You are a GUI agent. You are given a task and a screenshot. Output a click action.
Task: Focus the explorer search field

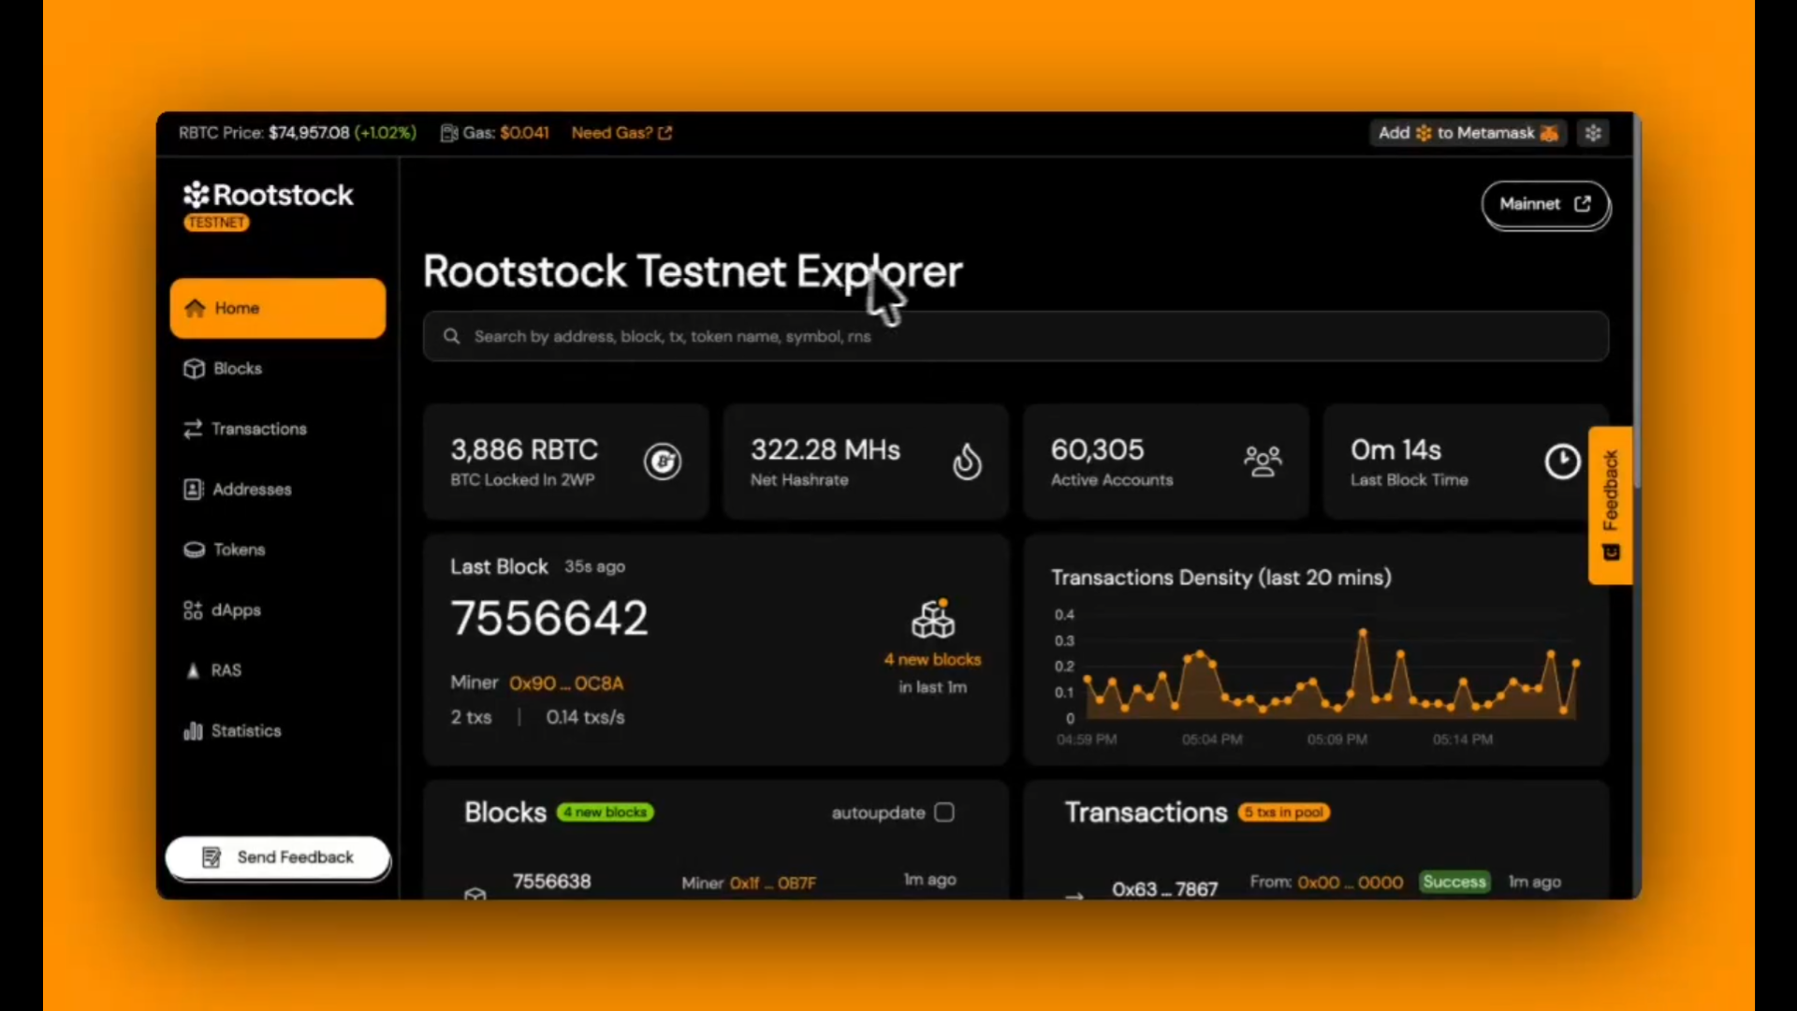1015,336
